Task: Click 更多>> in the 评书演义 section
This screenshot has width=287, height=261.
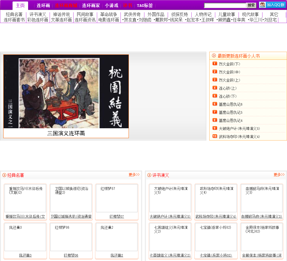Action: click(279, 175)
